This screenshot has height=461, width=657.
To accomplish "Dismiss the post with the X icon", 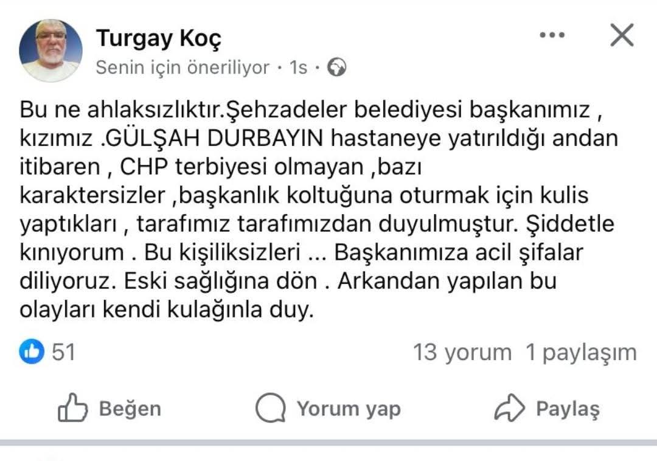I will (x=622, y=36).
